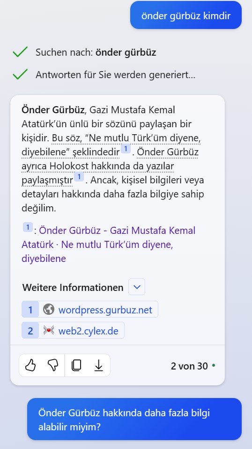Click the checkmark beside Antworten für Sie
Viewport: 252px width, 449px height.
pos(20,74)
